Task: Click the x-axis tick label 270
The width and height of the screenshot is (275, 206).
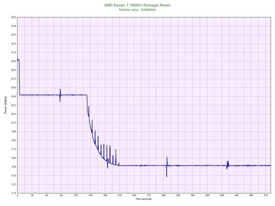Action: (x=149, y=195)
